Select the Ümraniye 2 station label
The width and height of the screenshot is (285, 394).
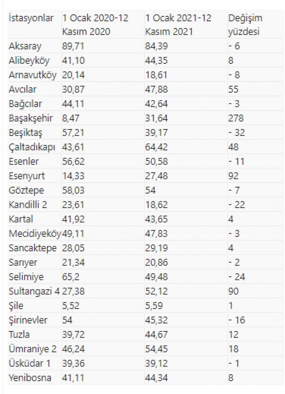[x=32, y=349]
